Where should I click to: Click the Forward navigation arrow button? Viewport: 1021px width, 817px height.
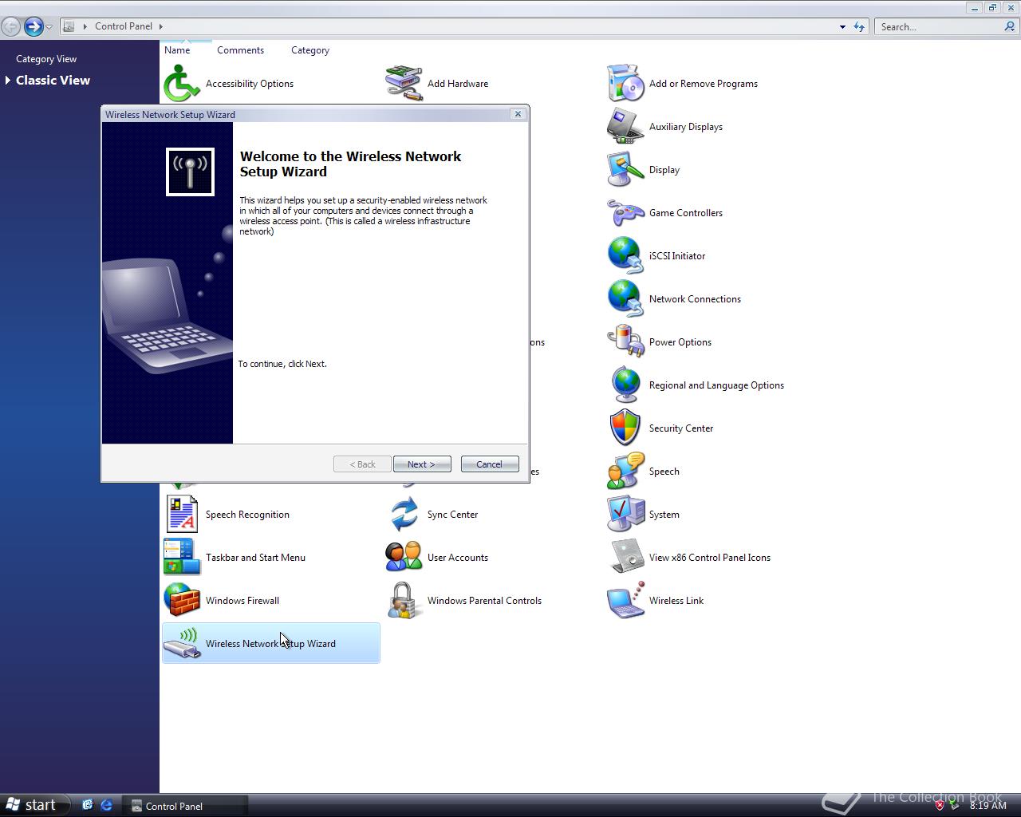coord(33,26)
